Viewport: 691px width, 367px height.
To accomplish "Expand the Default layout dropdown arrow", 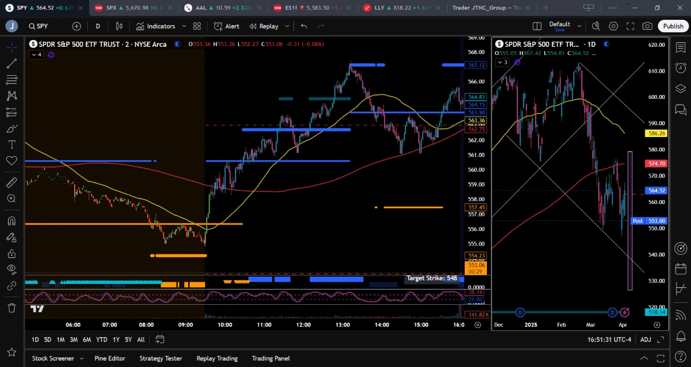I will click(x=580, y=27).
